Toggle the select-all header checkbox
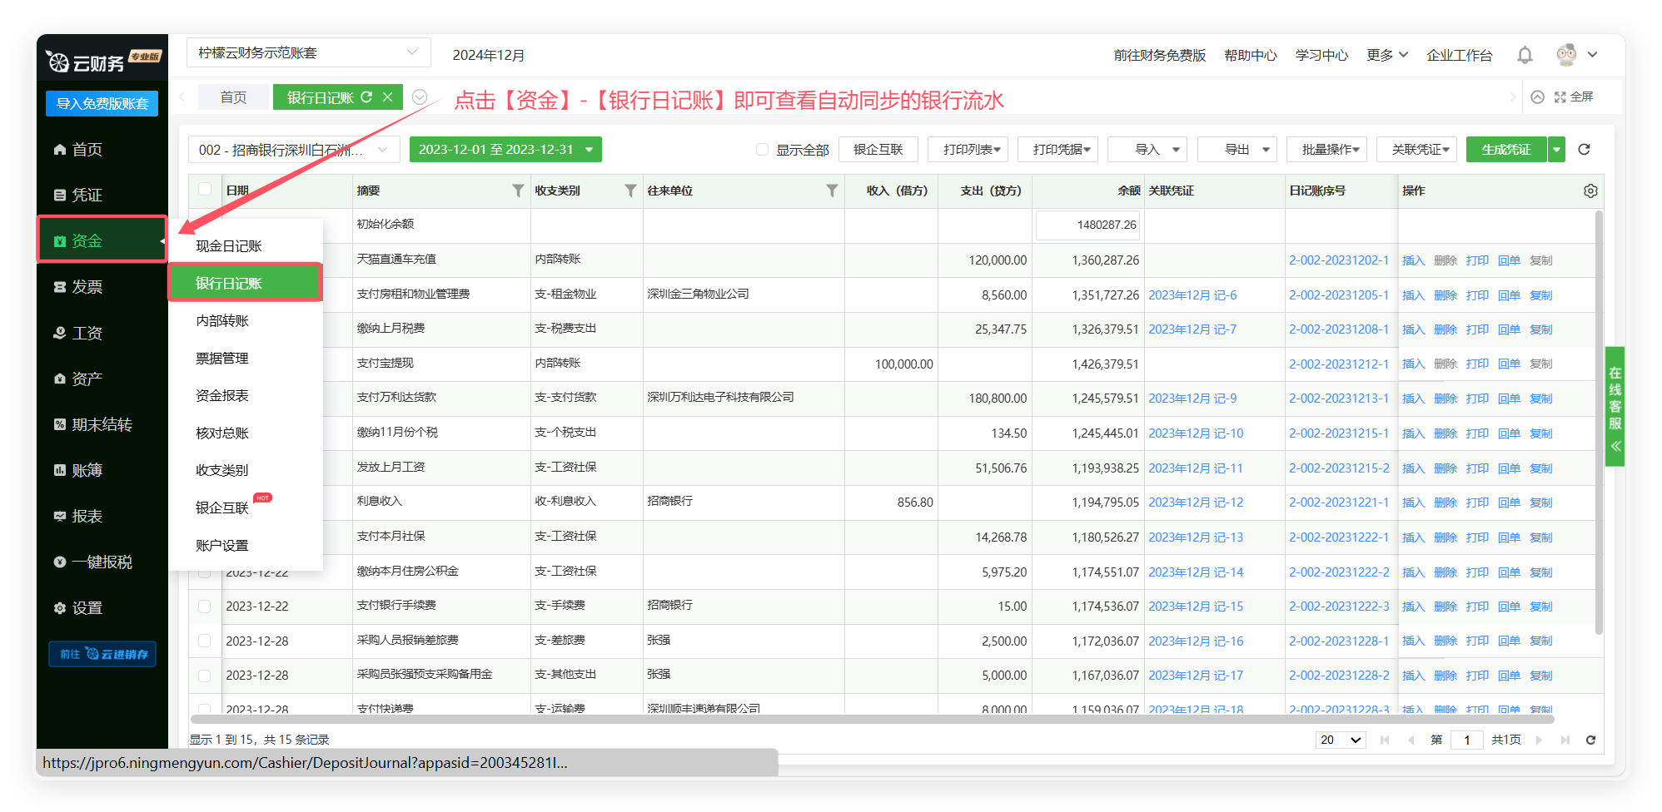This screenshot has height=812, width=1662. [205, 190]
